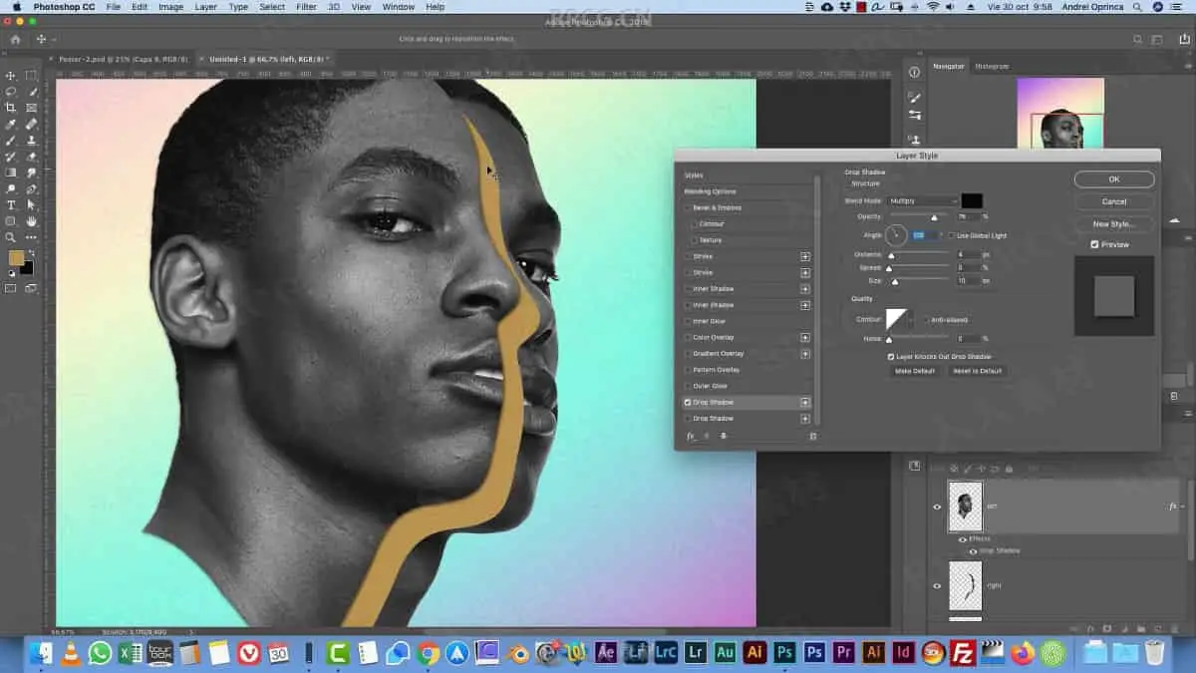Select the Rectangular Marquee tool
The image size is (1196, 673).
point(31,75)
